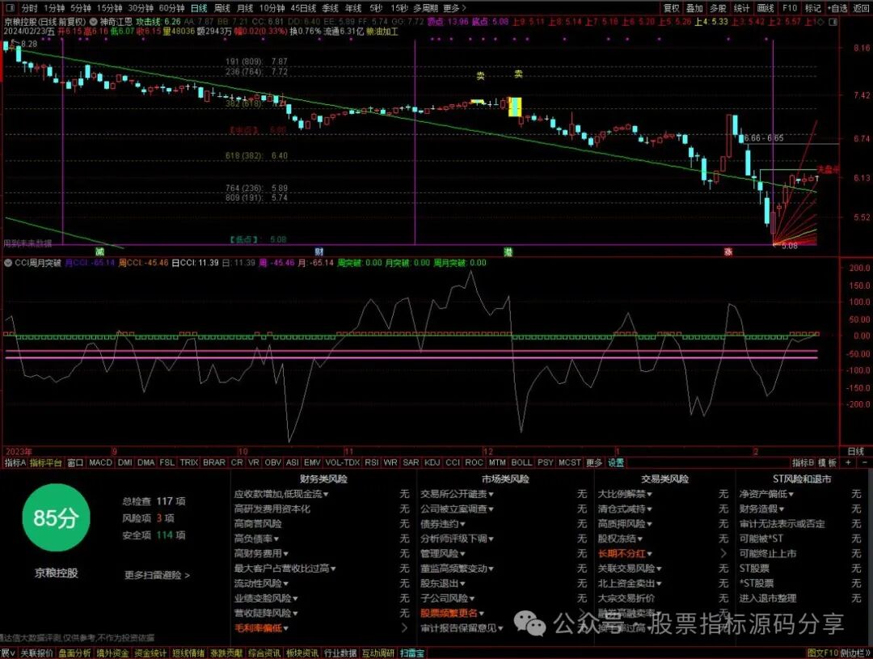Expand the 长期不分红 risk item

(x=625, y=554)
